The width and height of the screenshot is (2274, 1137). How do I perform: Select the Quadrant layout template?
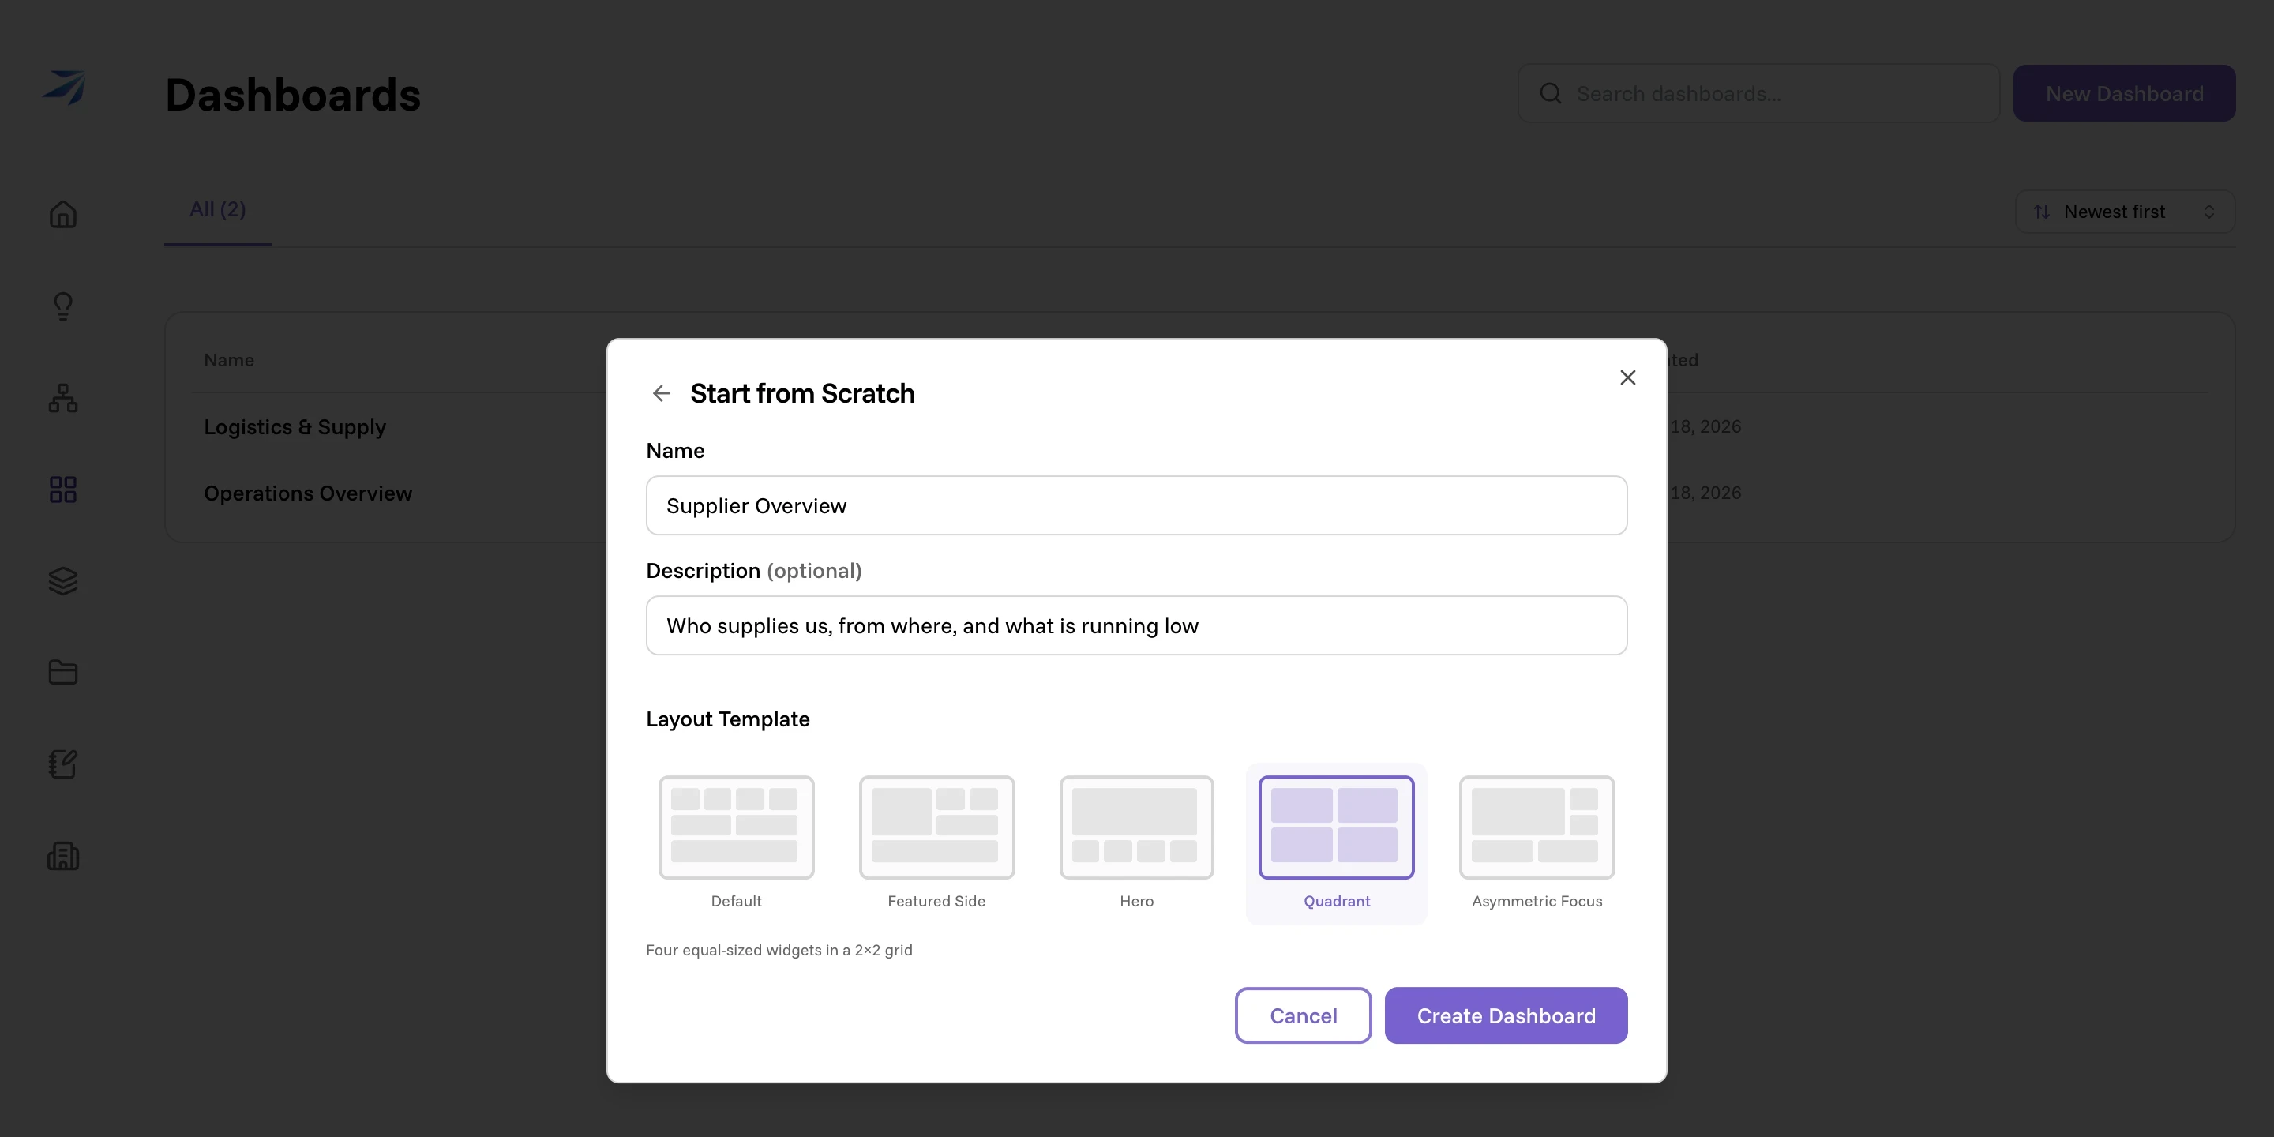click(x=1337, y=843)
